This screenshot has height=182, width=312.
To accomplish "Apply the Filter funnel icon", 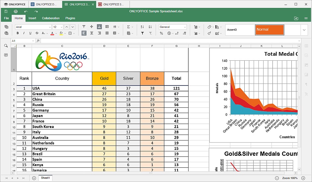I will pos(142,33).
